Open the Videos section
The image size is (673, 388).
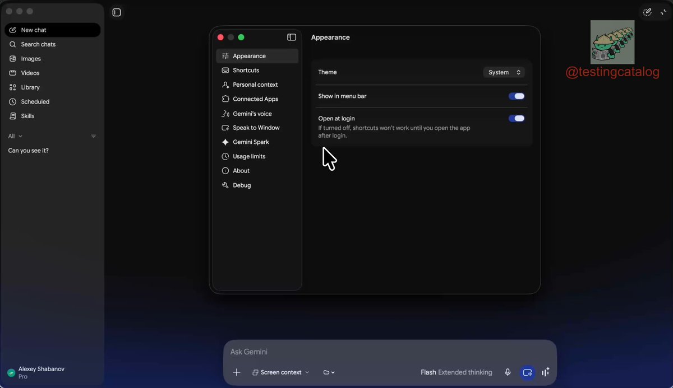pos(53,73)
